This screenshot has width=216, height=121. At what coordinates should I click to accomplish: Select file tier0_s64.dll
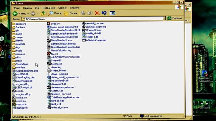[56, 101]
